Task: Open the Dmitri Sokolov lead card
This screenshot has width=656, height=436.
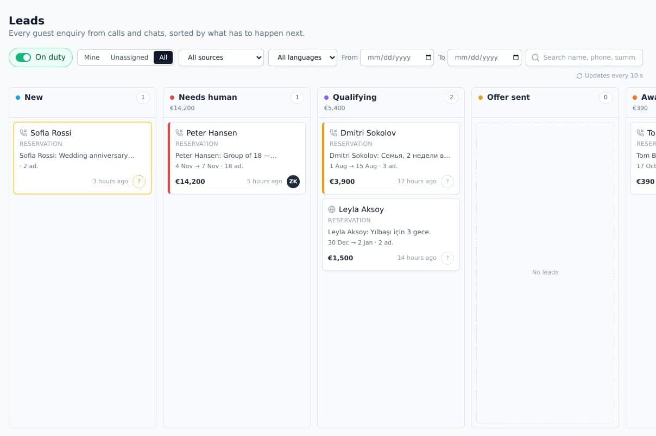Action: point(391,158)
